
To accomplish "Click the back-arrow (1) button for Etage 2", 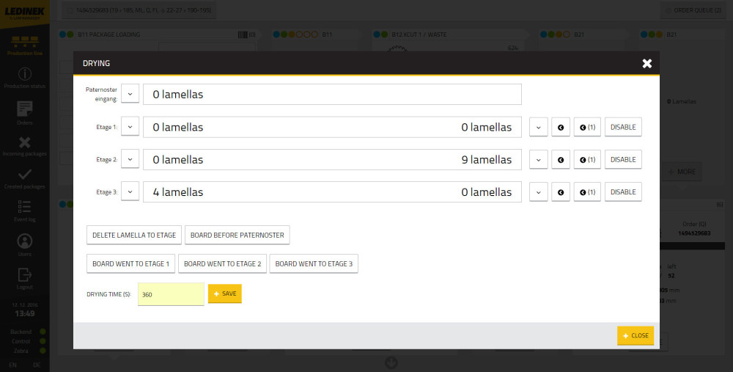I will point(586,159).
